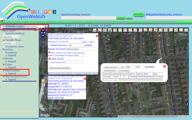Click the tracking start button
Image resolution: width=192 pixels, height=120 pixels.
(x=85, y=42)
